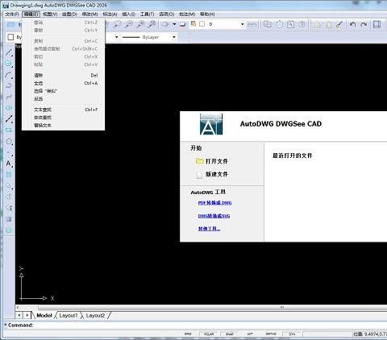Toggle ORTHO in the status bar
This screenshot has width=387, height=340.
pyautogui.click(x=271, y=334)
